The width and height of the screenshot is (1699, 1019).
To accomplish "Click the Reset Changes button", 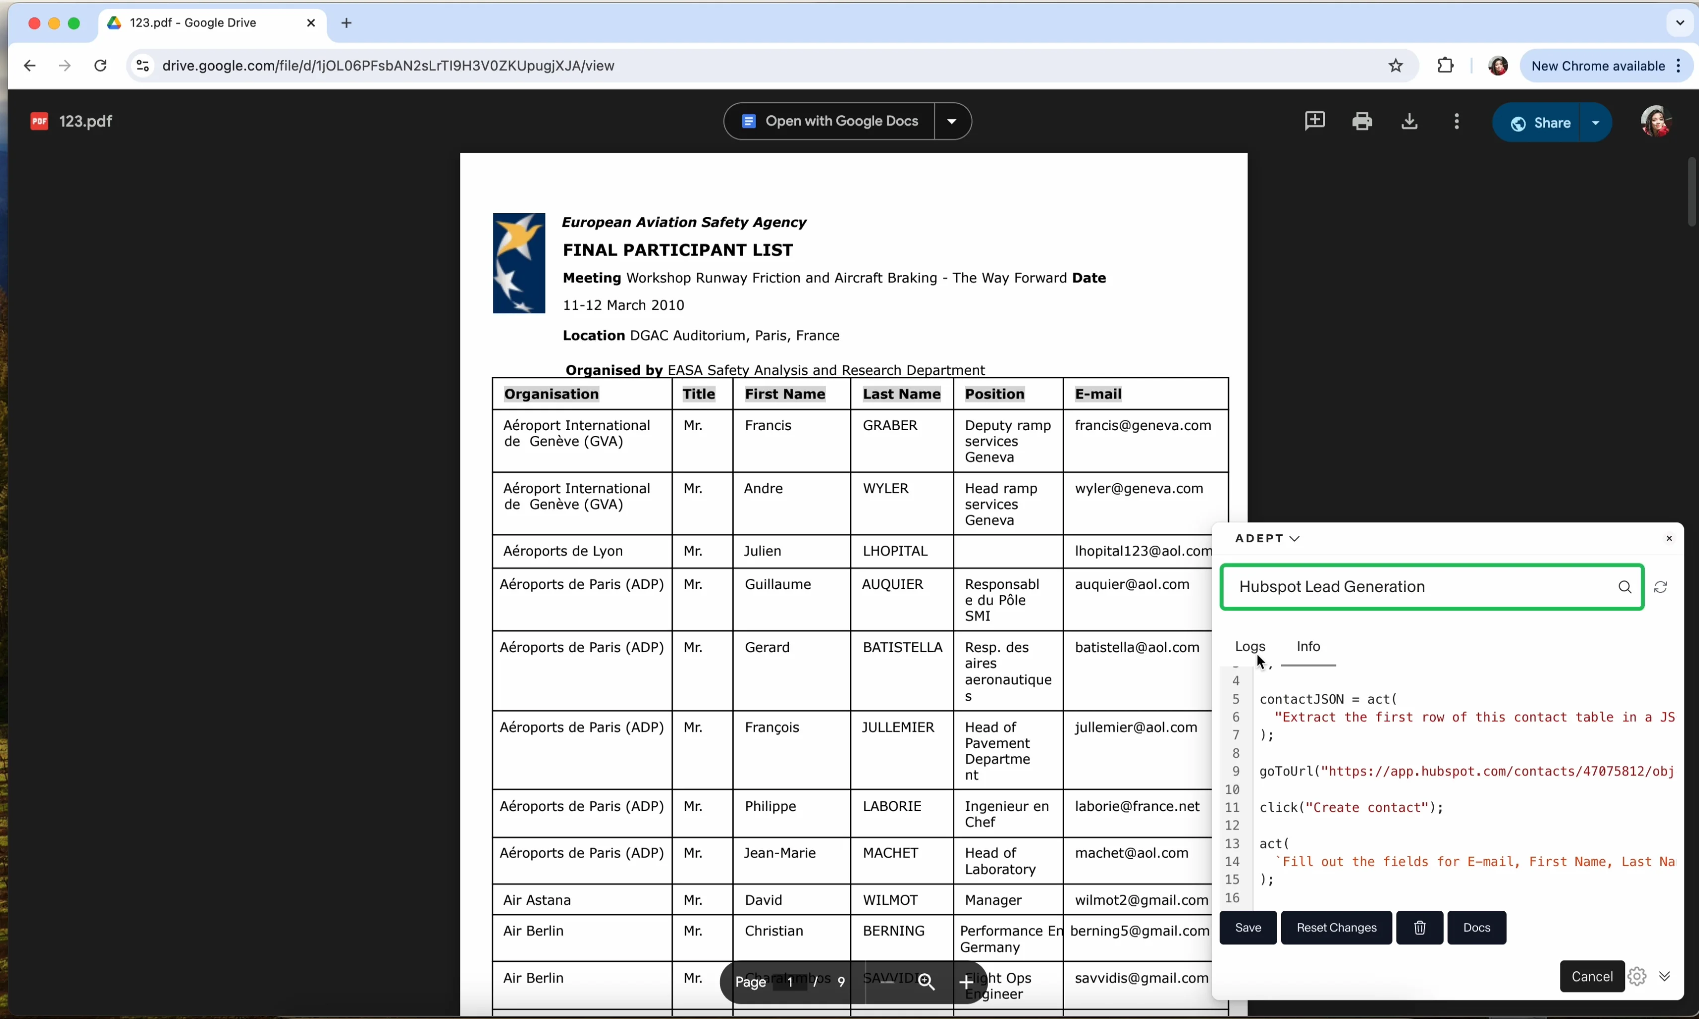I will [1336, 928].
